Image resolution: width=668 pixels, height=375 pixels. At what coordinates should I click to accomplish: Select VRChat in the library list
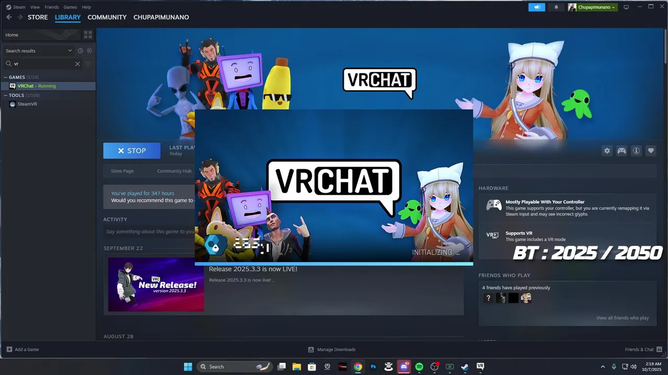pyautogui.click(x=48, y=86)
